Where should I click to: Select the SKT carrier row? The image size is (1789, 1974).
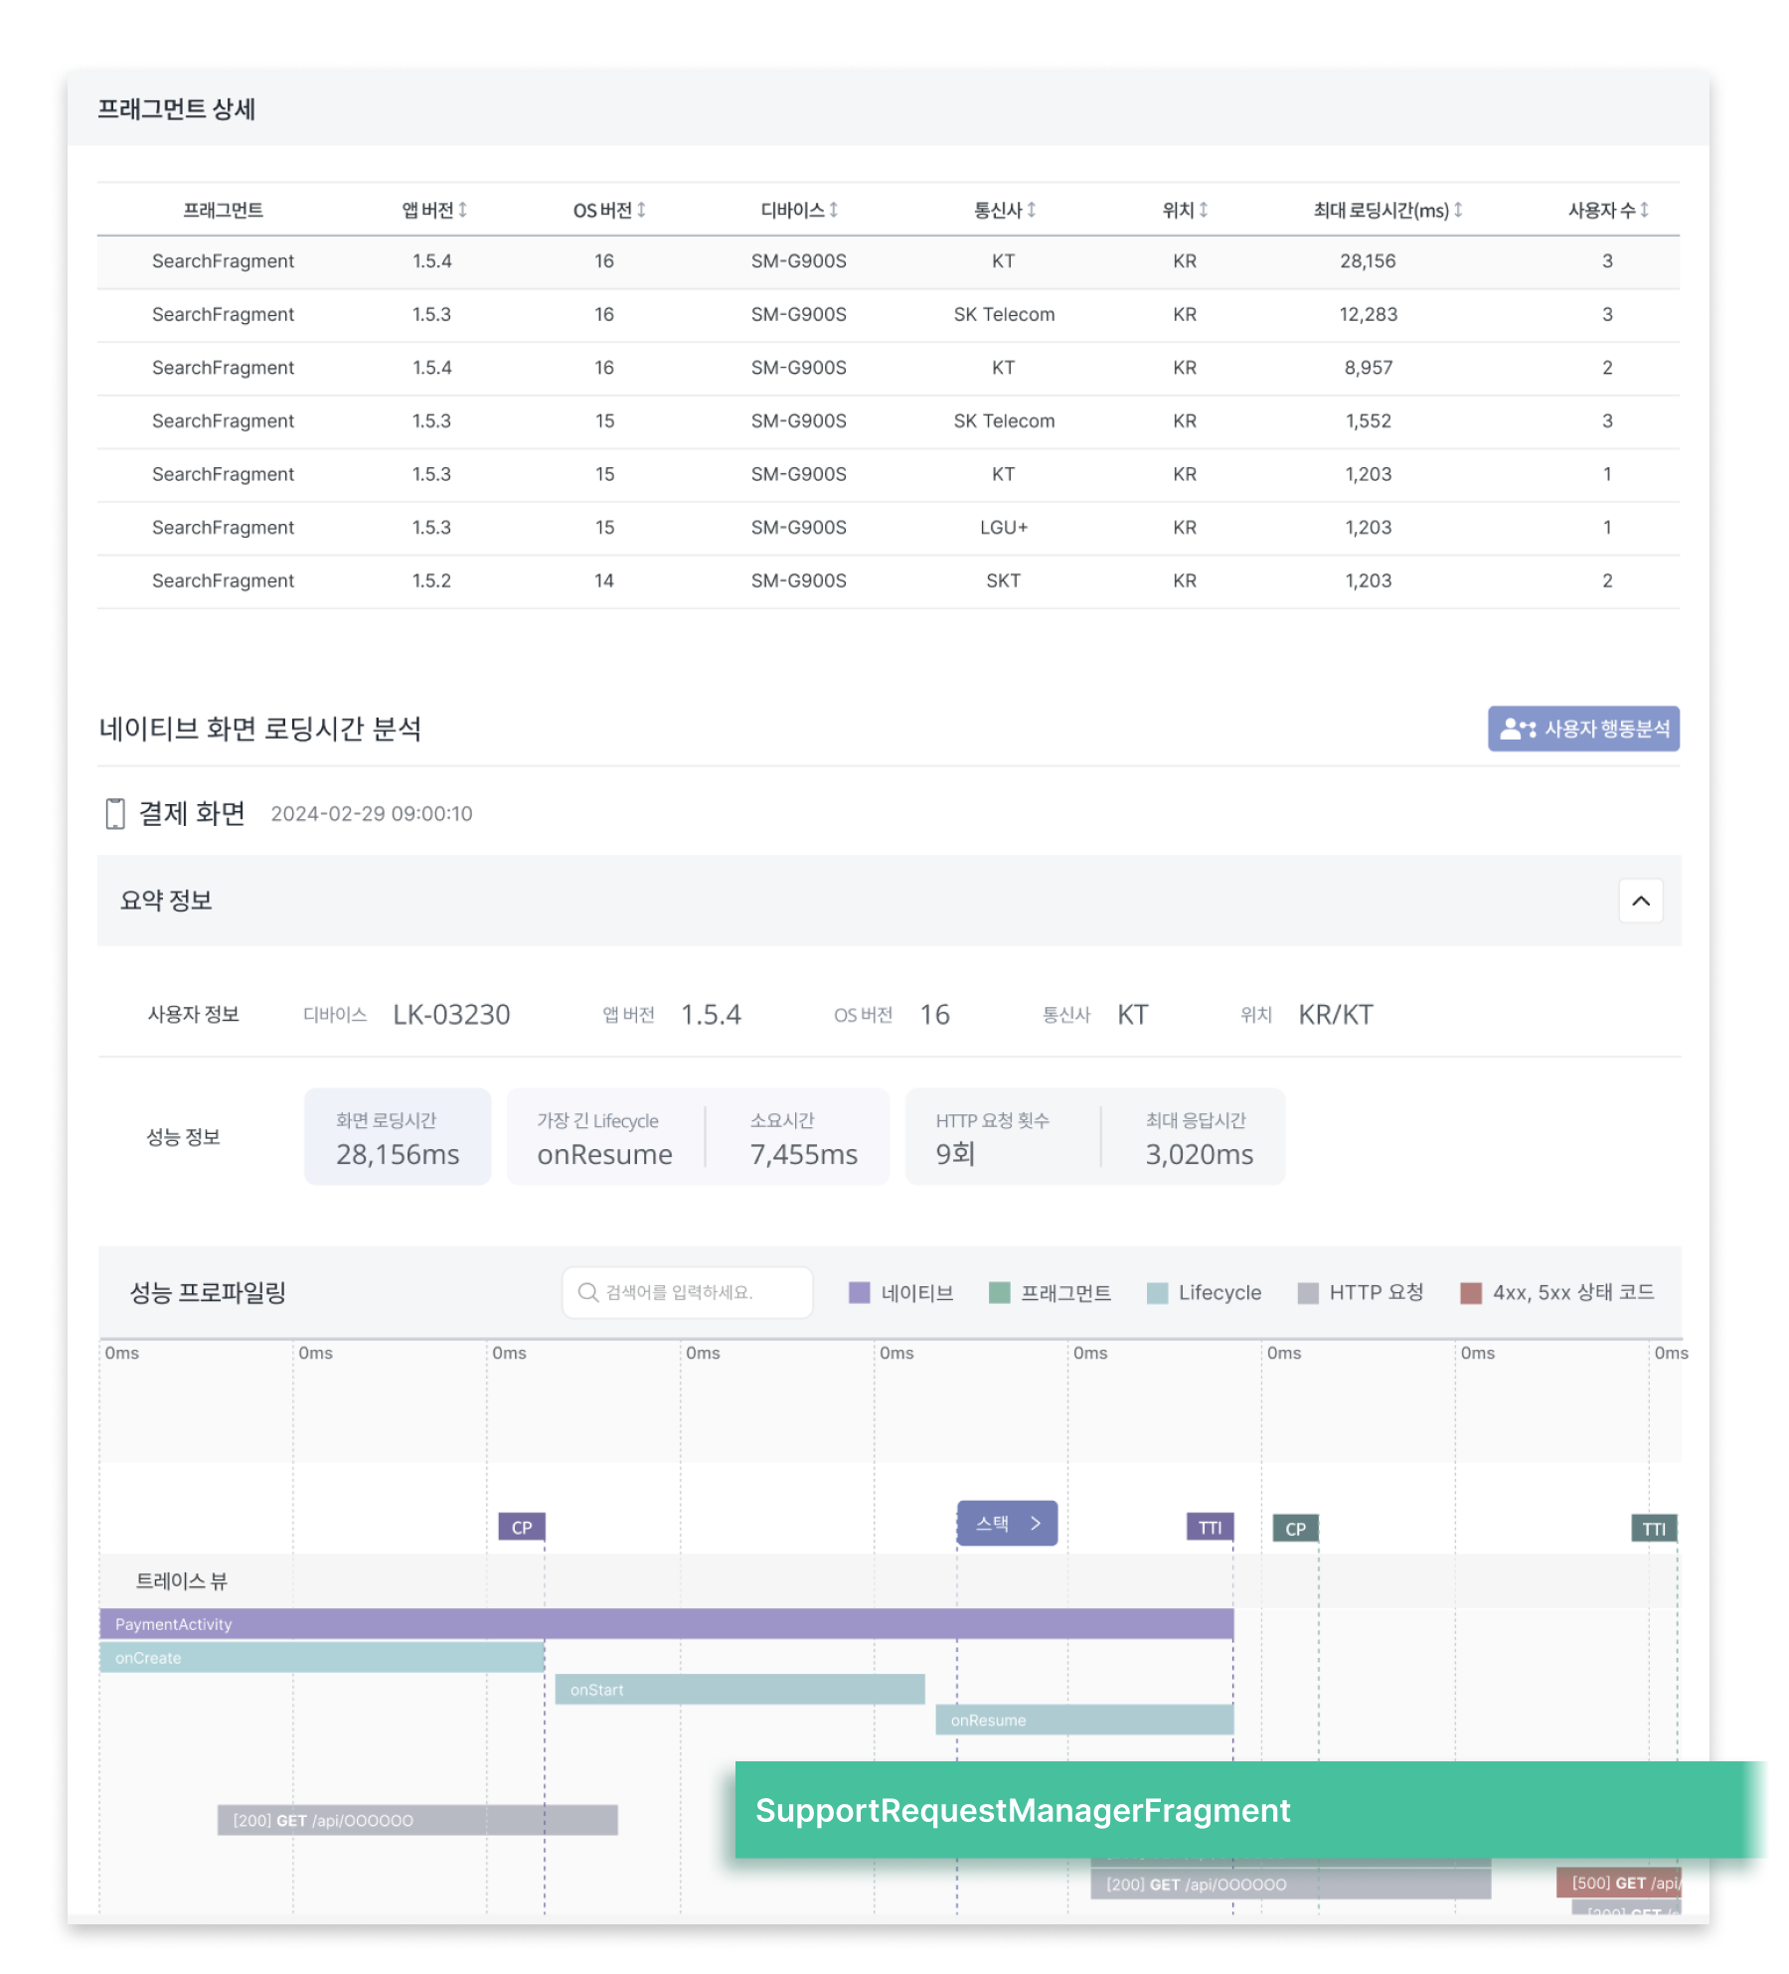[889, 581]
